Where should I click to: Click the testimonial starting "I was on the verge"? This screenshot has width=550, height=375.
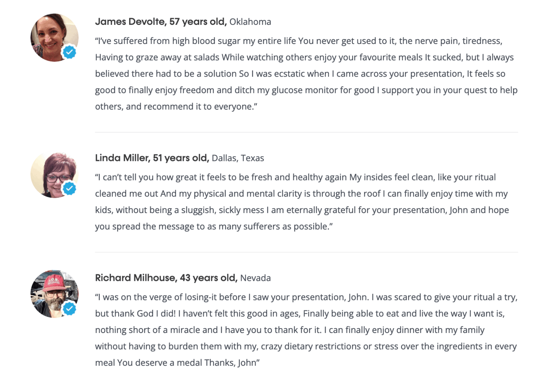click(306, 330)
